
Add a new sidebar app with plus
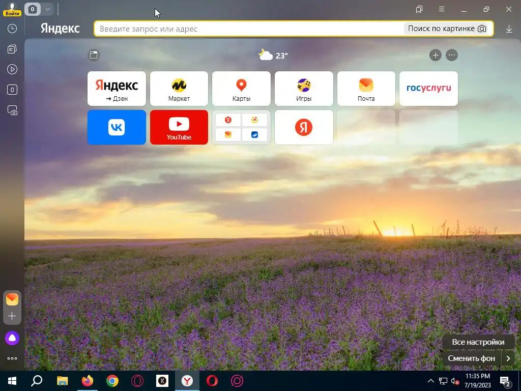click(12, 316)
